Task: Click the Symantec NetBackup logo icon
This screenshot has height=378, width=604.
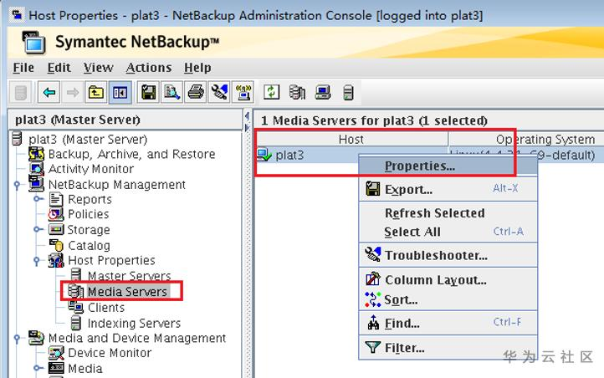Action: click(34, 42)
